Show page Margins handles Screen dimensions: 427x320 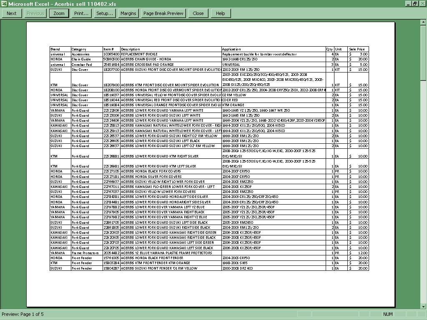[x=128, y=13]
